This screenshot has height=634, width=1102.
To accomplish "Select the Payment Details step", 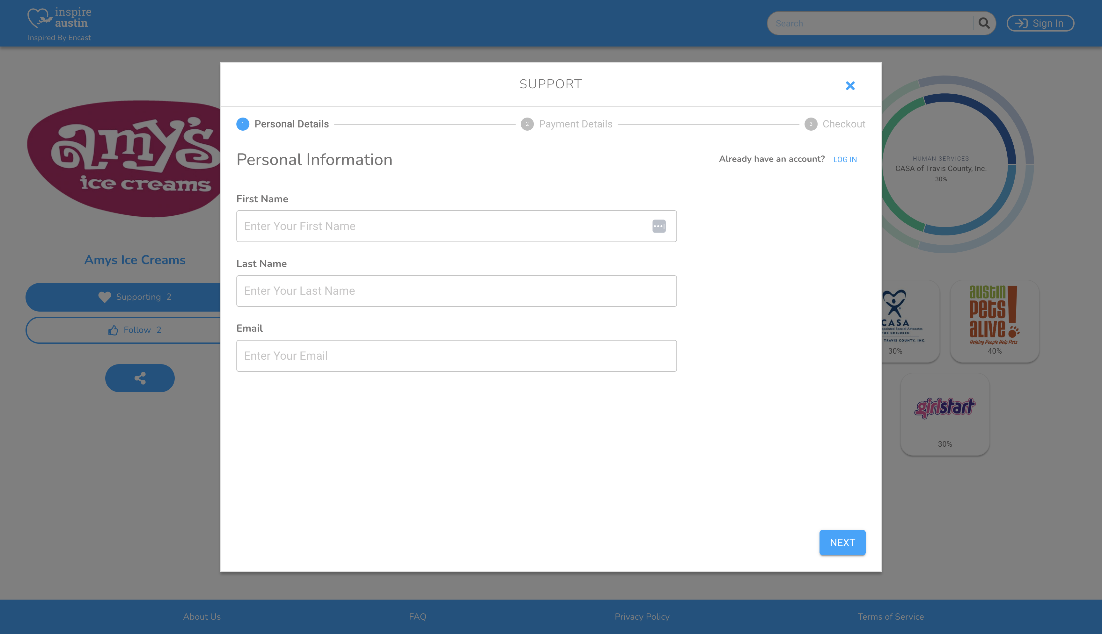I will coord(567,124).
